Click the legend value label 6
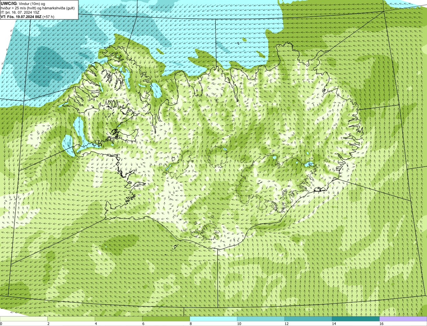 pyautogui.click(x=143, y=324)
